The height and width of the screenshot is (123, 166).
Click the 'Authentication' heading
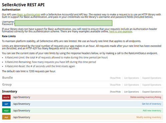tap(11, 10)
